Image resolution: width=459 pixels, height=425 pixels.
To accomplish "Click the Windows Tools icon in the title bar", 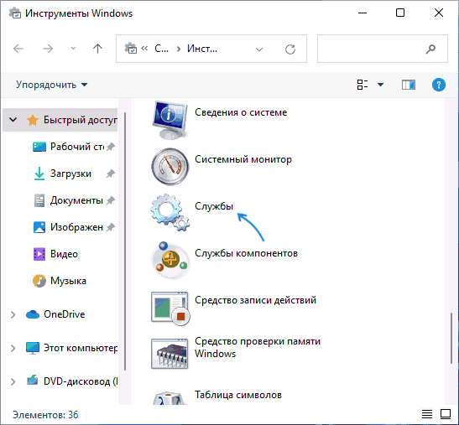I will 14,13.
